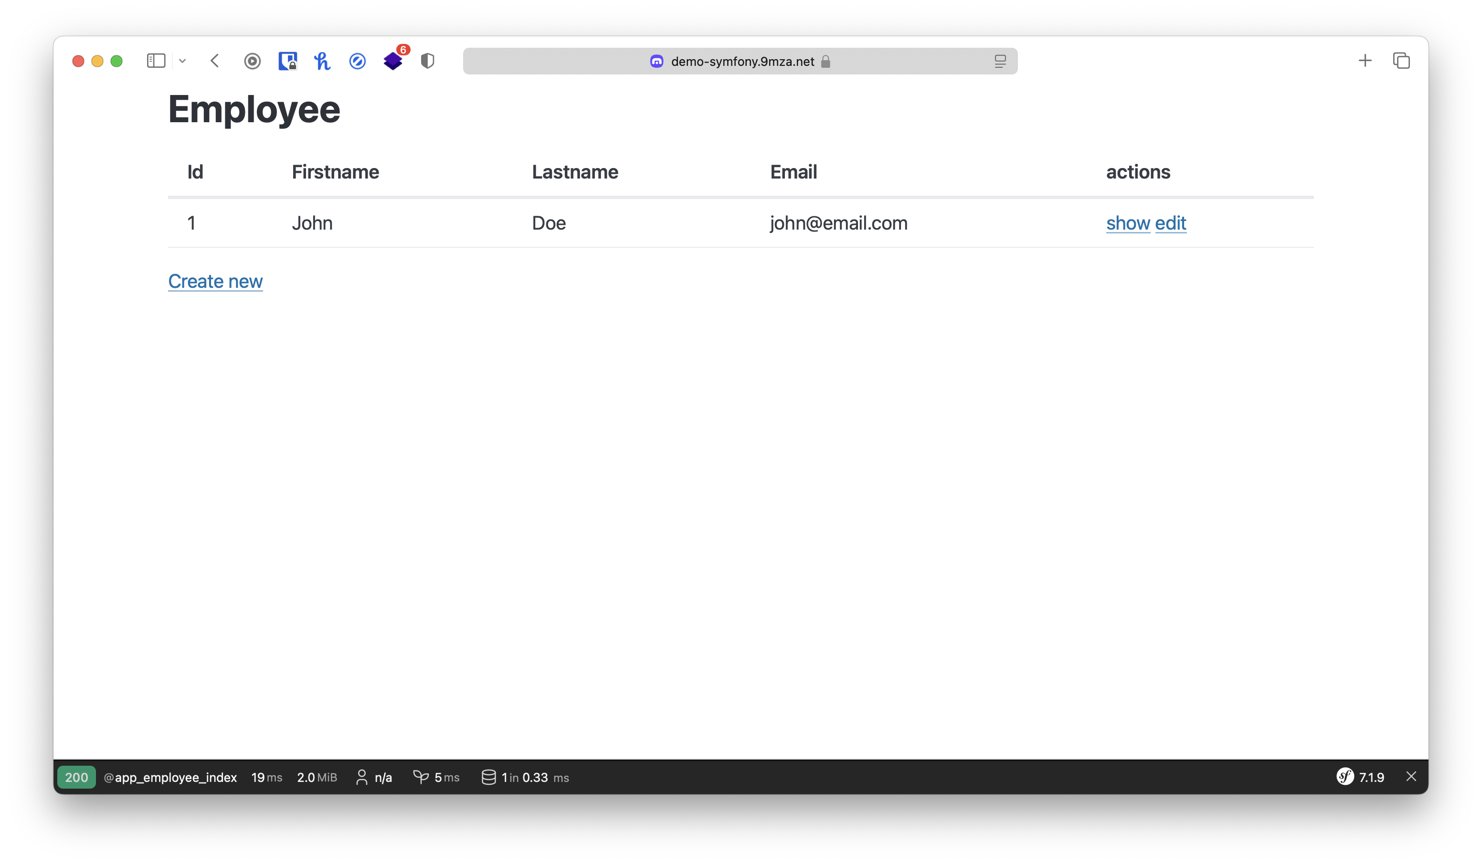The height and width of the screenshot is (865, 1482).
Task: Click the 200 HTTP status badge
Action: (x=77, y=776)
